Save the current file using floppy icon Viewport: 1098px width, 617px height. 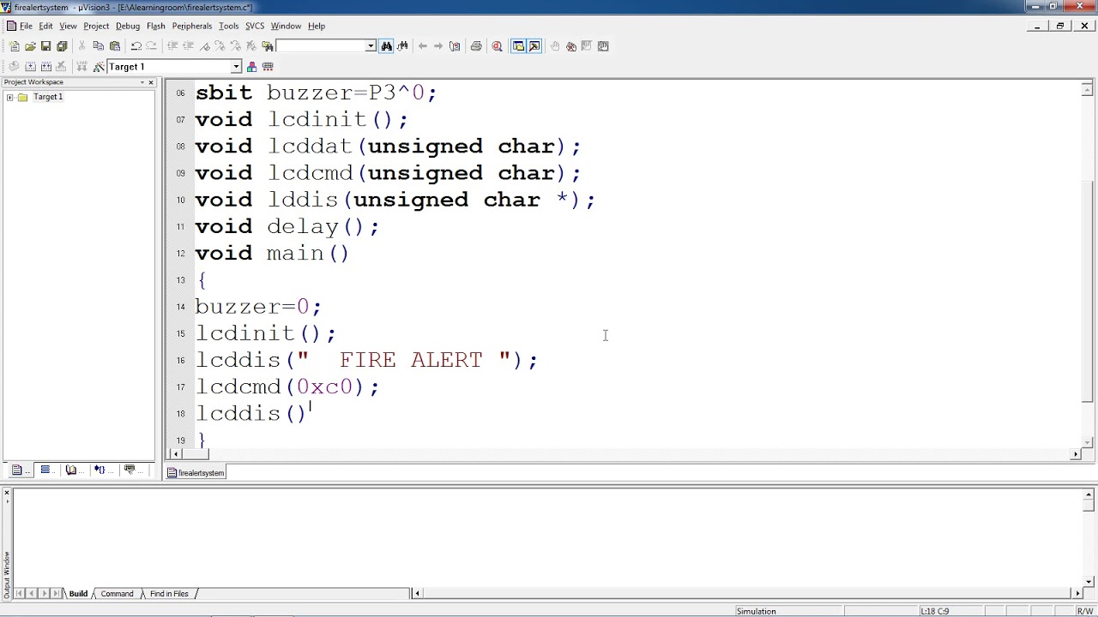click(x=45, y=46)
